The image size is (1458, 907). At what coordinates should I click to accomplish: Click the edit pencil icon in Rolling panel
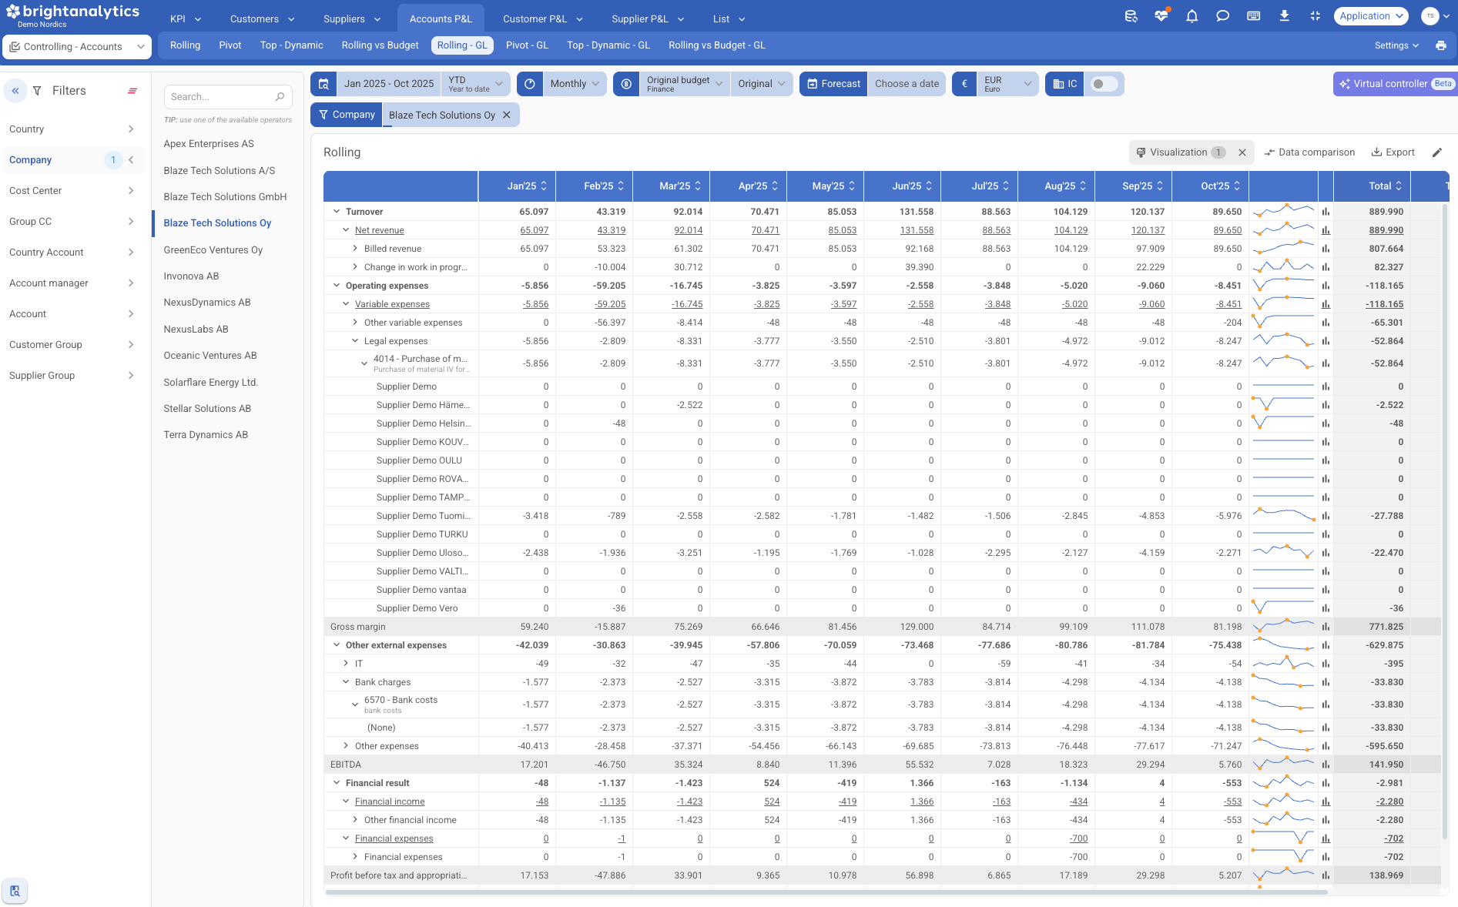coord(1436,152)
